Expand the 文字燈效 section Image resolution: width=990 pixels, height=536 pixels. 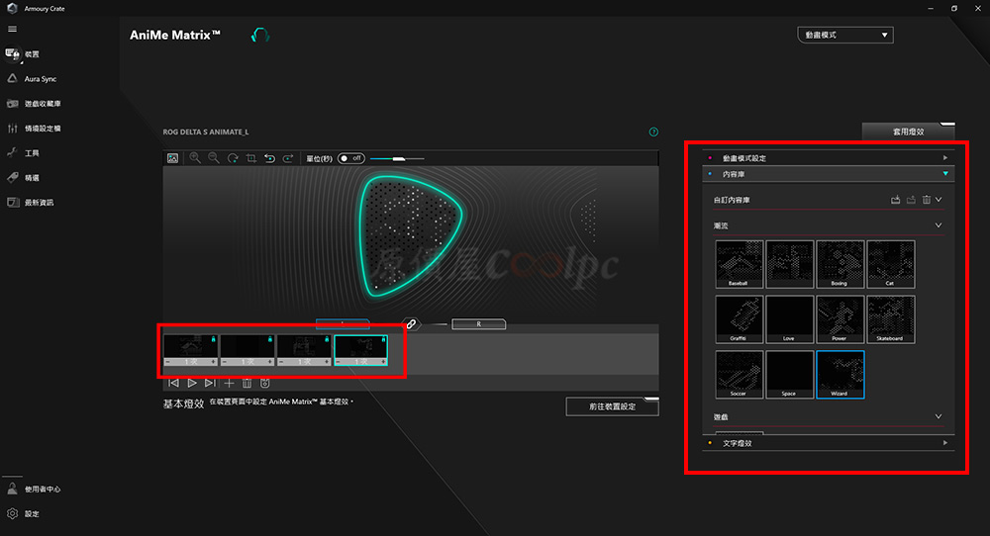(x=829, y=443)
